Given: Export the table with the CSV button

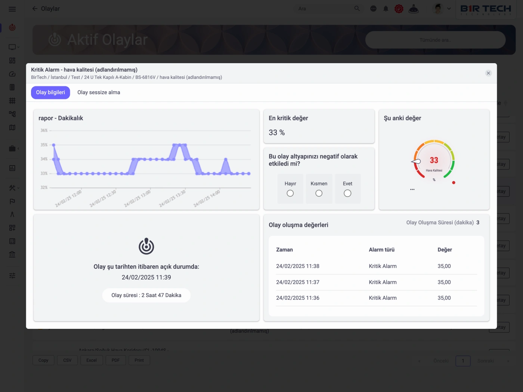Looking at the screenshot, I should (67, 360).
